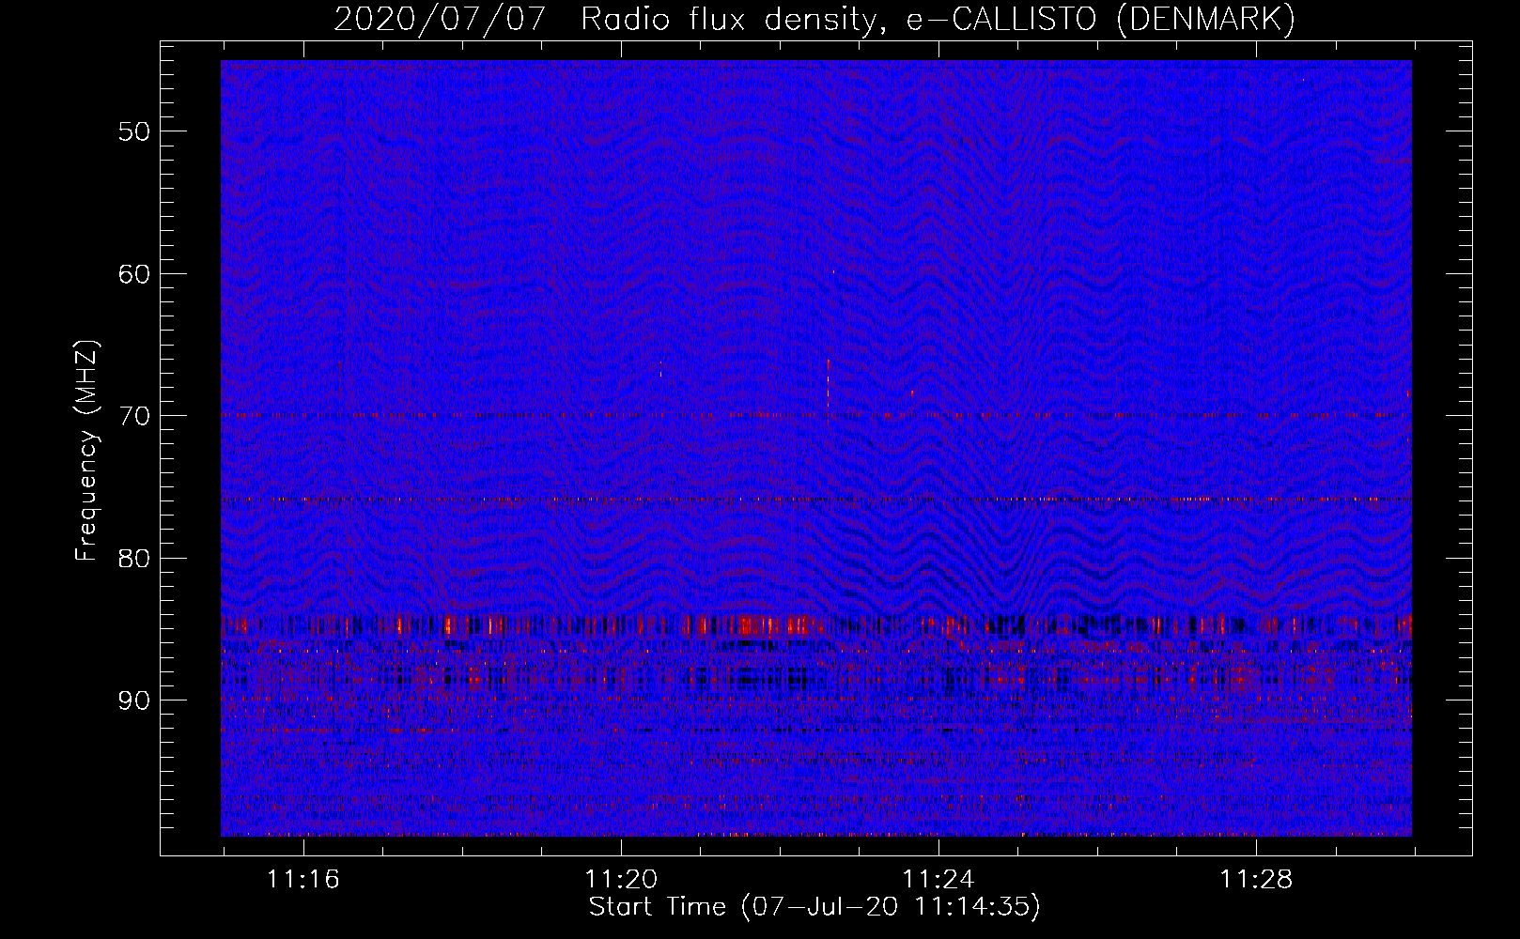
Task: Click the 80 MHz frequency tick label
Action: 134,559
